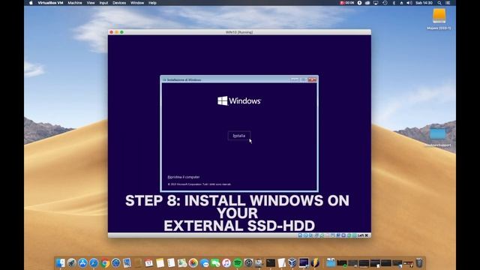Open the Mojave (SSD-1) drive on desktop

click(x=439, y=19)
